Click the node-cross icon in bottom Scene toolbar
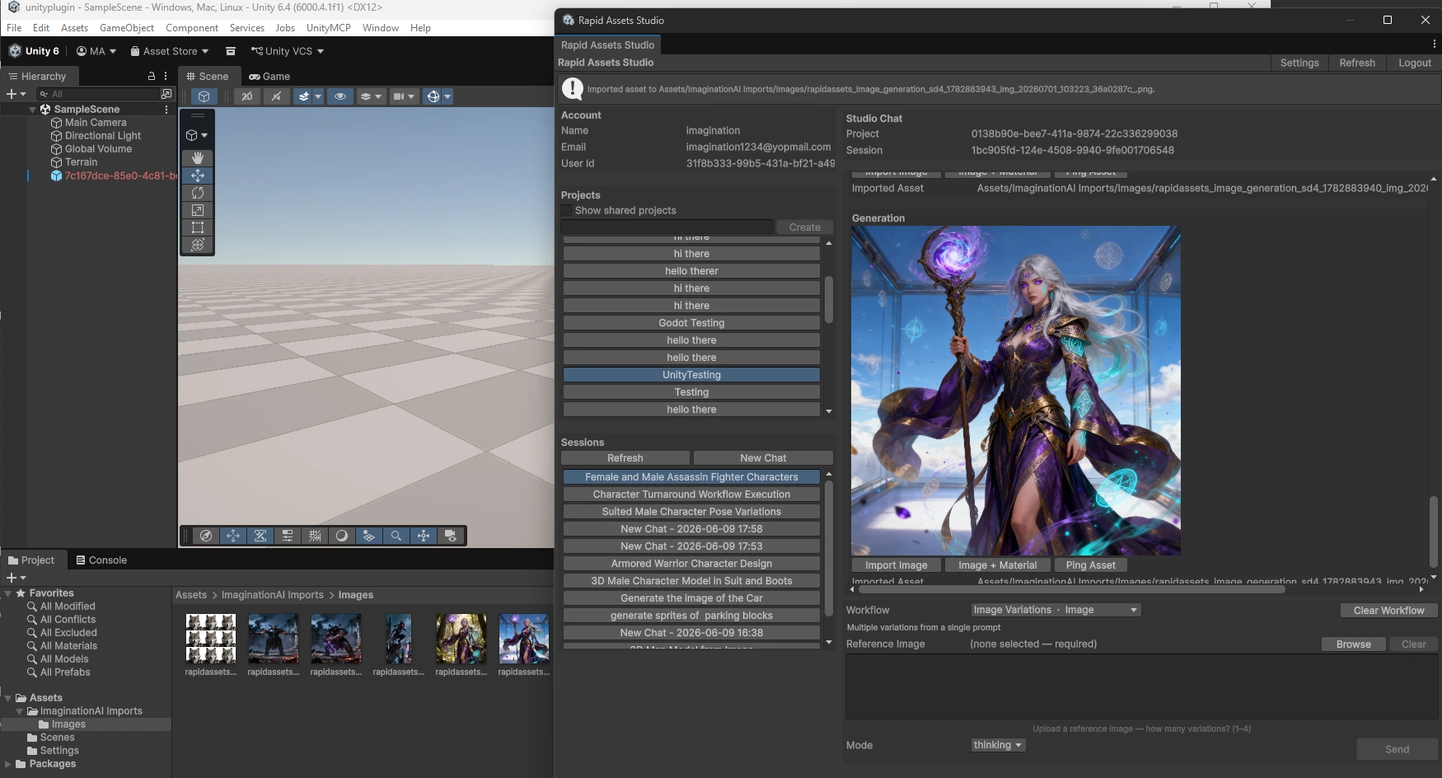1442x778 pixels. click(x=424, y=536)
